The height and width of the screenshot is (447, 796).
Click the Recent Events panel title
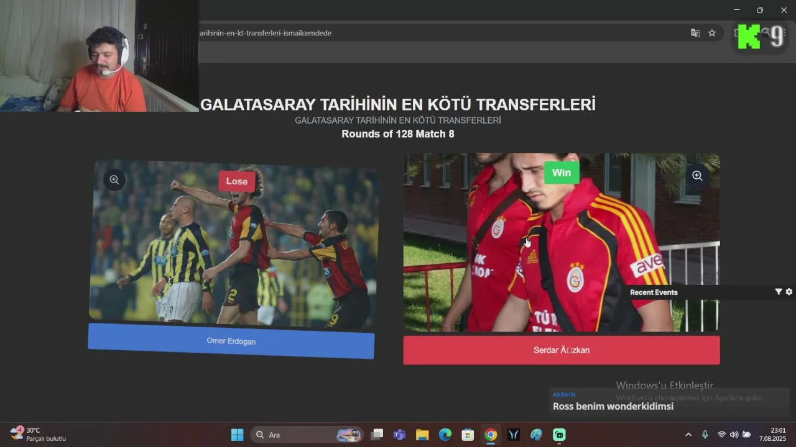click(654, 292)
